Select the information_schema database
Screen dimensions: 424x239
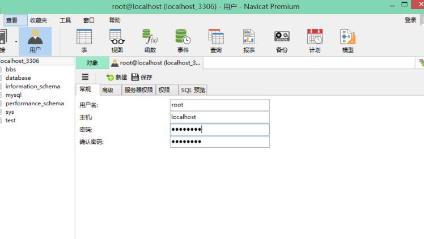33,87
